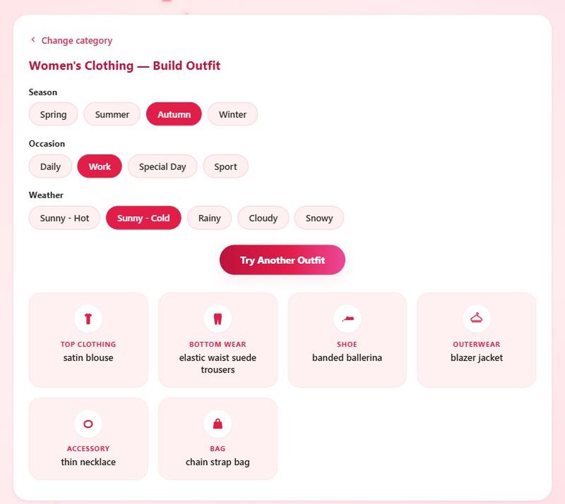
Task: Click "elastic waist suede trousers" text
Action: click(218, 364)
